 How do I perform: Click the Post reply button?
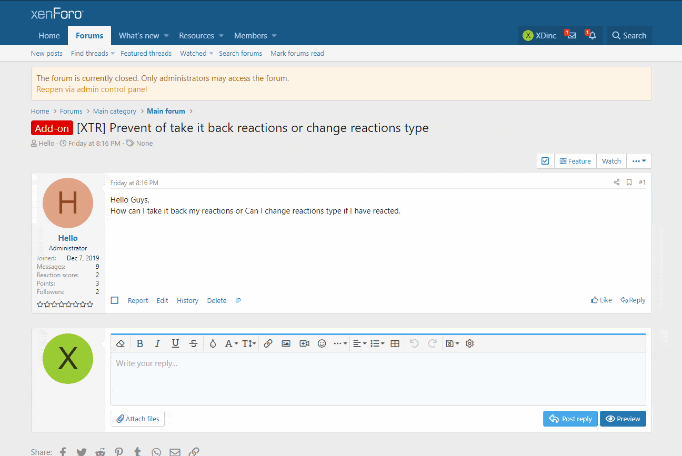570,419
